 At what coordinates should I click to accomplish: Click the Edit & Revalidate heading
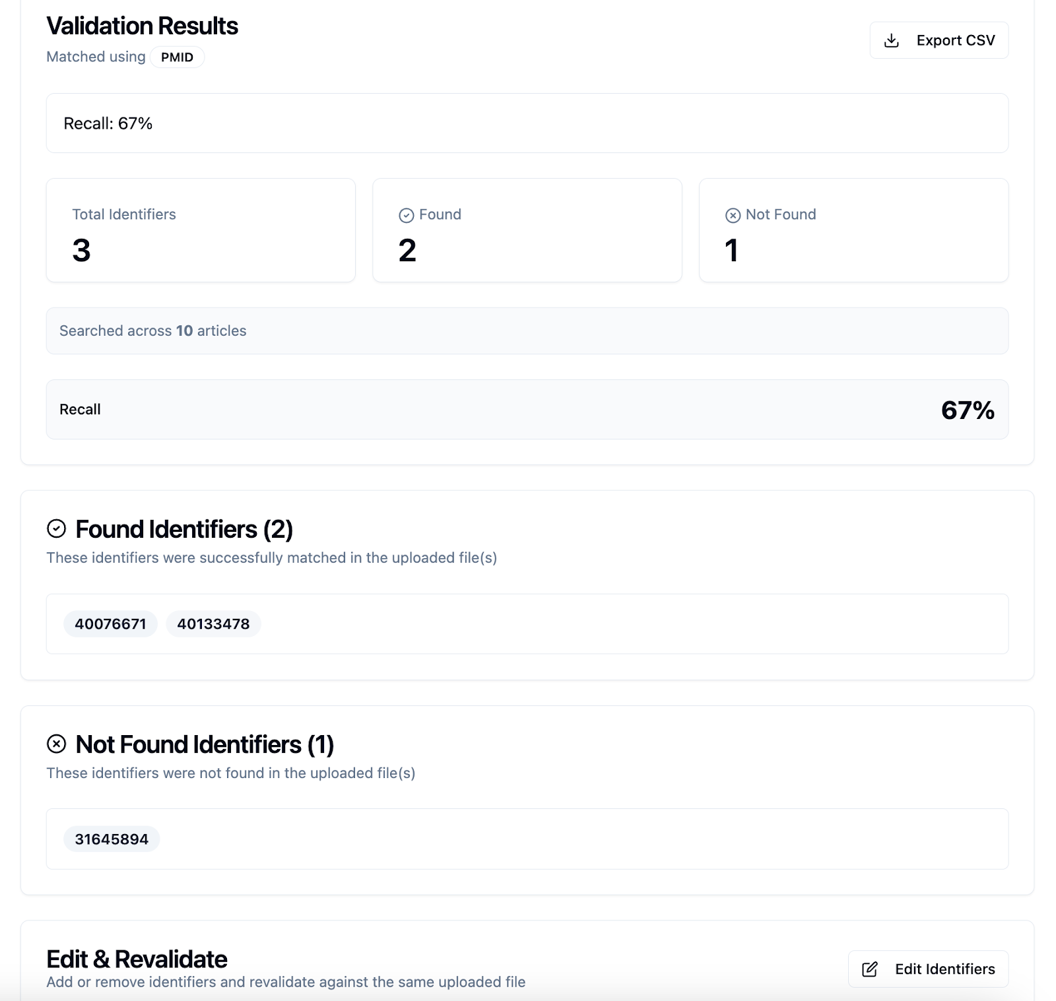[x=137, y=959]
